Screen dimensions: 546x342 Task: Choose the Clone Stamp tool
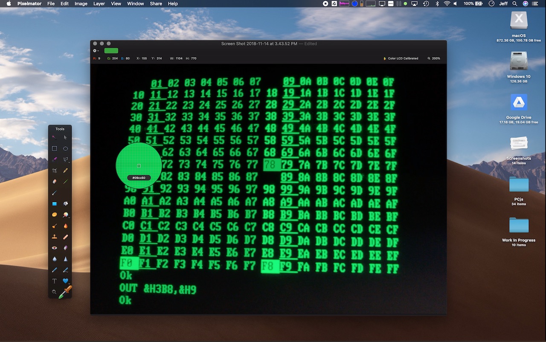(x=54, y=237)
